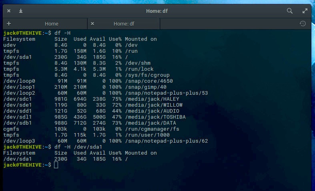Select the 'Home: df' tab

[124, 24]
